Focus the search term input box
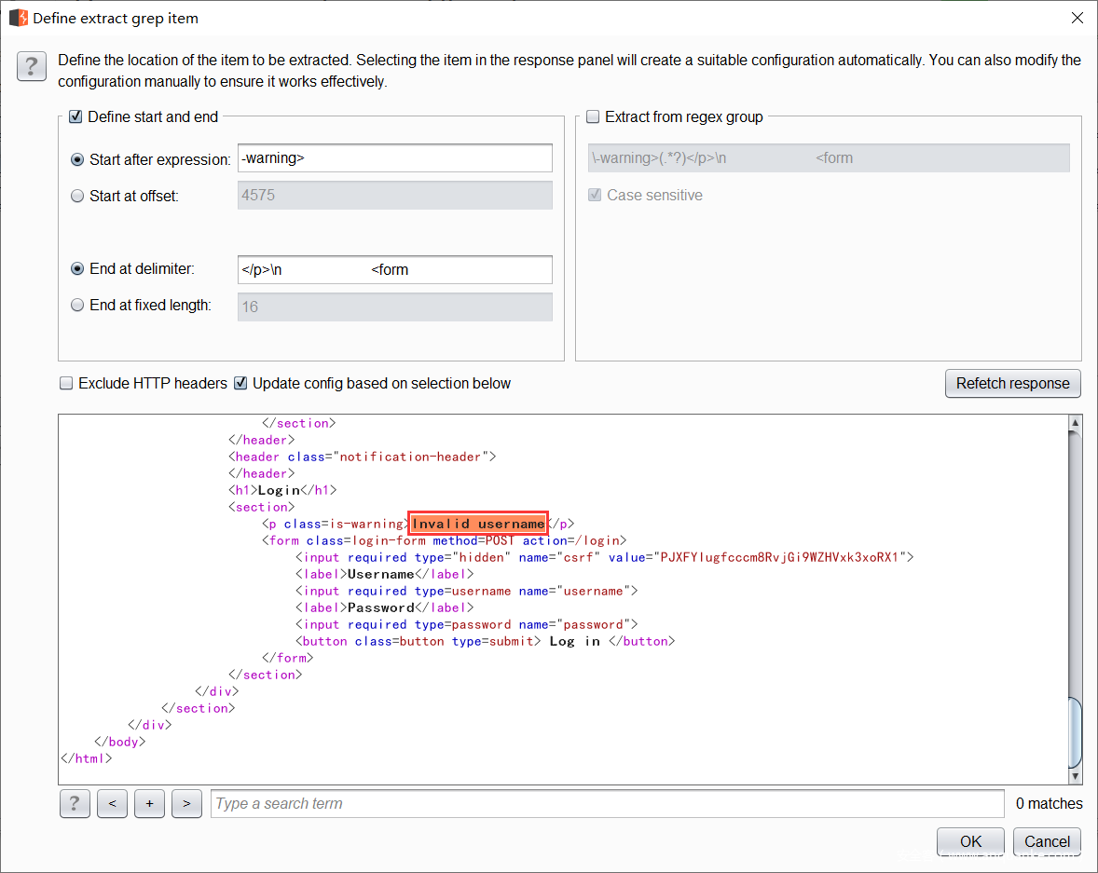This screenshot has width=1098, height=873. (606, 803)
